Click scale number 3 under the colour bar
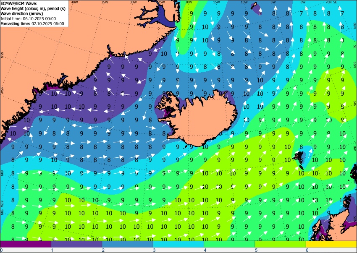Image resolution: width=357 pixels, height=253 pixels. tap(154, 250)
